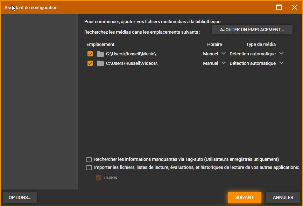Uncheck the C:\Users\Russell\Music\ location checkbox
Screen dimensions: 303x206
coord(90,54)
